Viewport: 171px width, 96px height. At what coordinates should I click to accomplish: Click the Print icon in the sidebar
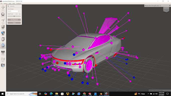pos(3,65)
